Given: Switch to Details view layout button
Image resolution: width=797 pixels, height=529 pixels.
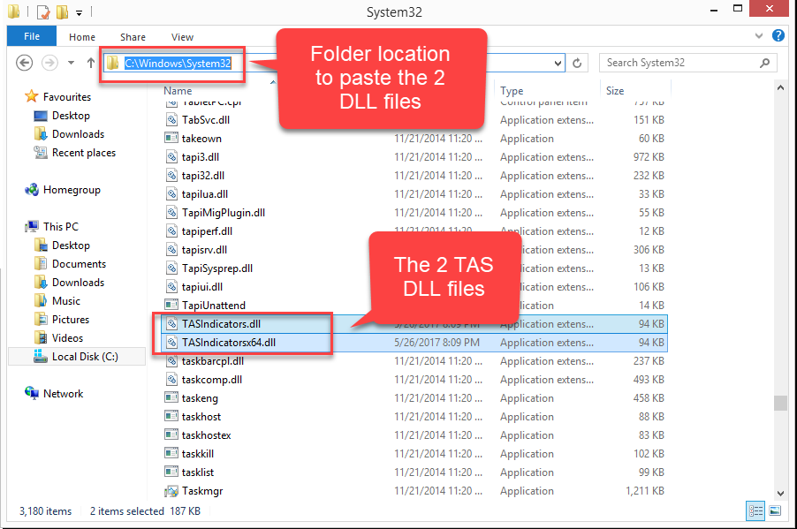Looking at the screenshot, I should coord(755,510).
